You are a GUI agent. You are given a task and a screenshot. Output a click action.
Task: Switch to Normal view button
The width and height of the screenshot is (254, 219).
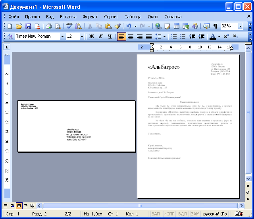click(6, 206)
